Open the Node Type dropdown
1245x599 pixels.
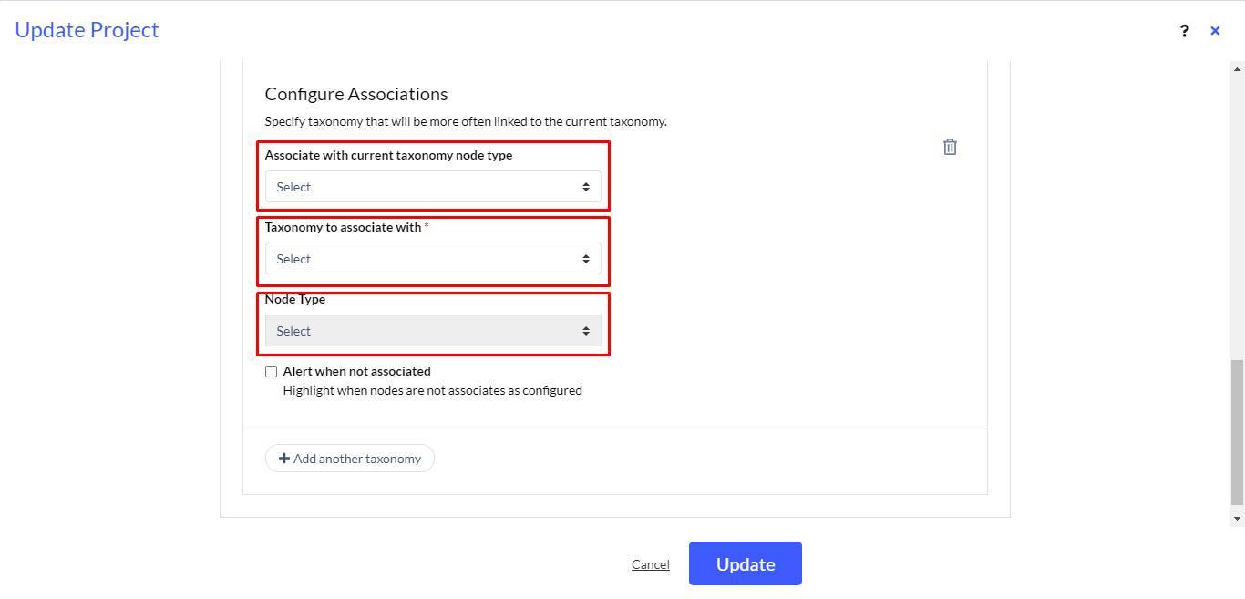click(x=433, y=331)
